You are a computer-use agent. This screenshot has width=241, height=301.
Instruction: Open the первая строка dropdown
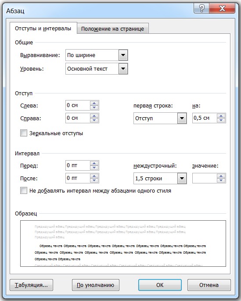pyautogui.click(x=182, y=118)
